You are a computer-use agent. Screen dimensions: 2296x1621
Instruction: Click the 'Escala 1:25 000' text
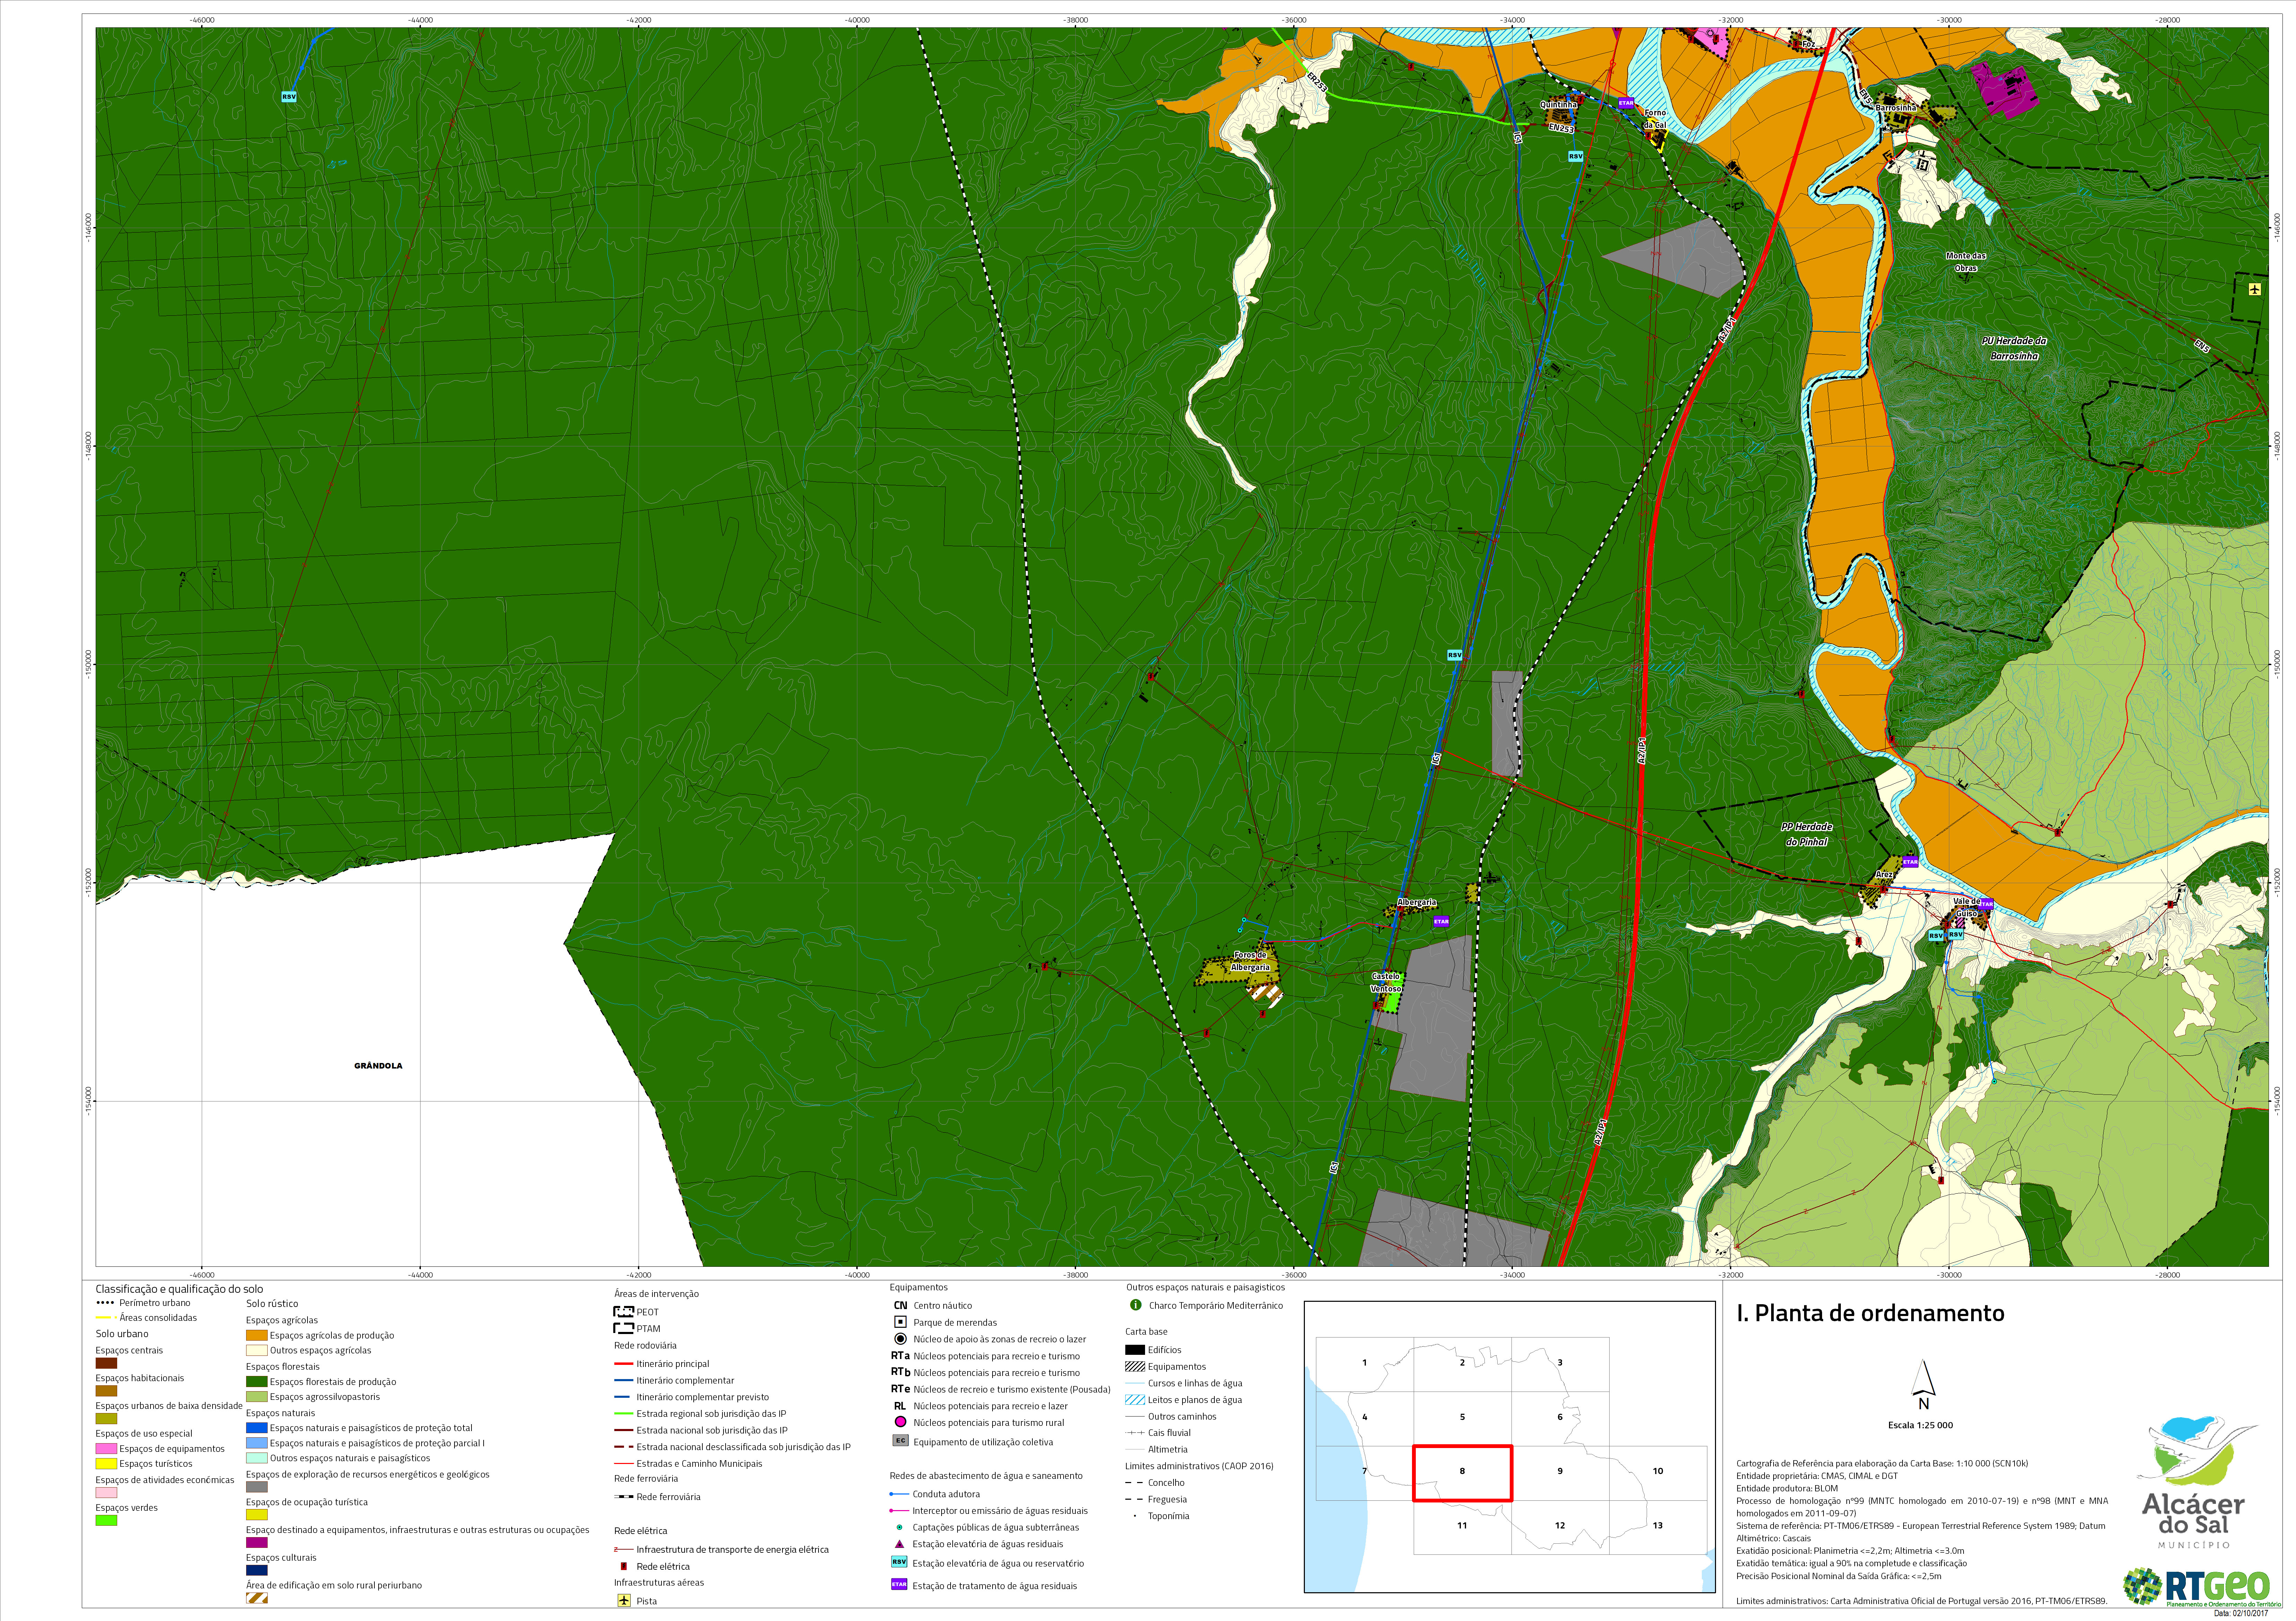[1919, 1425]
